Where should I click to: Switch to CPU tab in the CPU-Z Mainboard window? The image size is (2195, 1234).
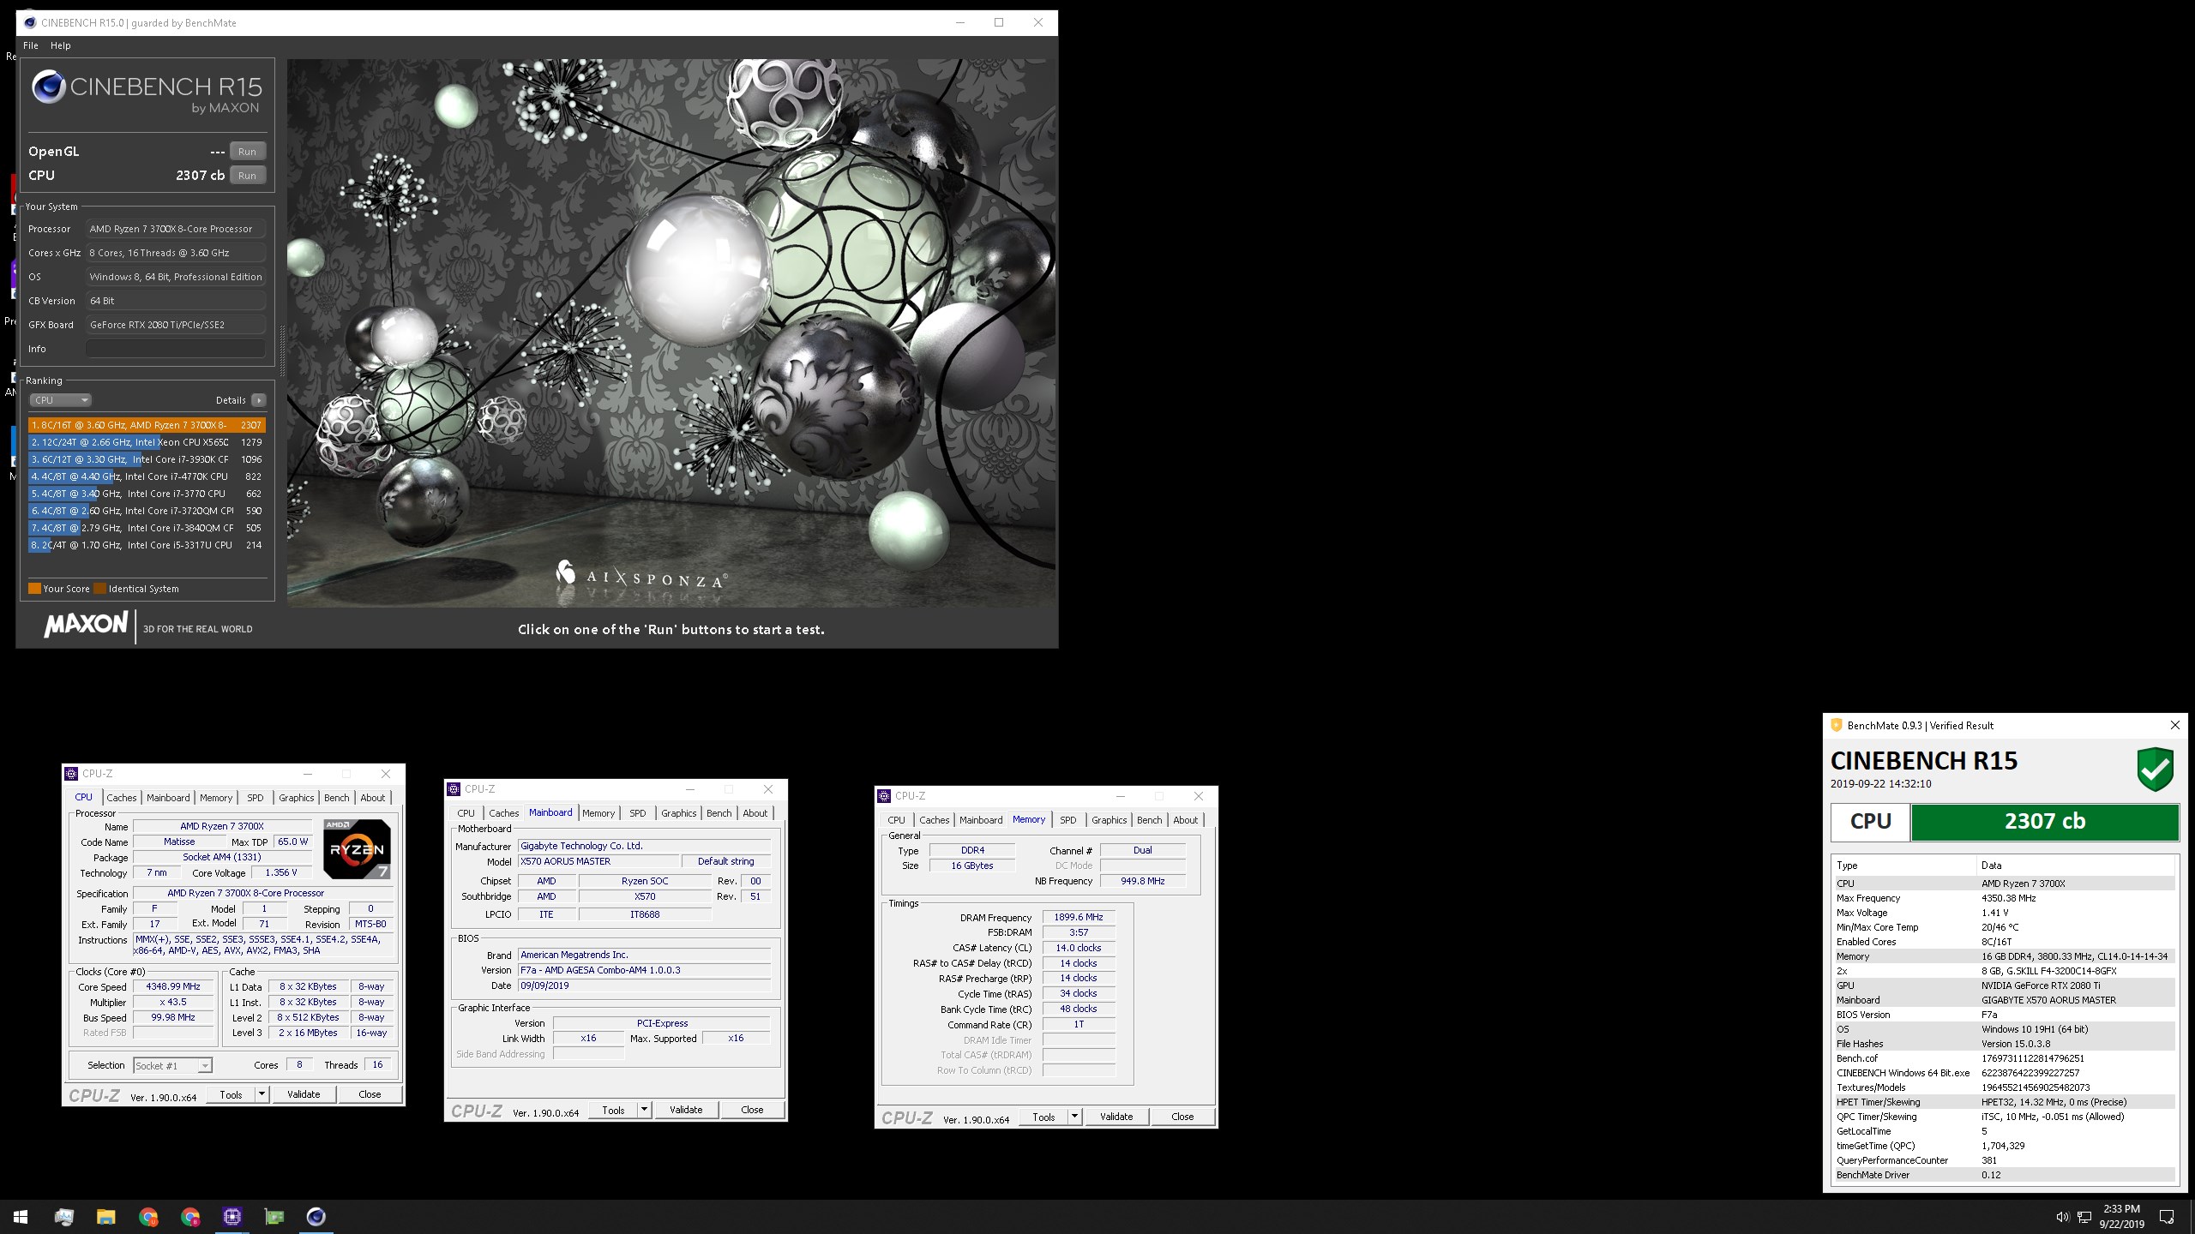click(466, 813)
